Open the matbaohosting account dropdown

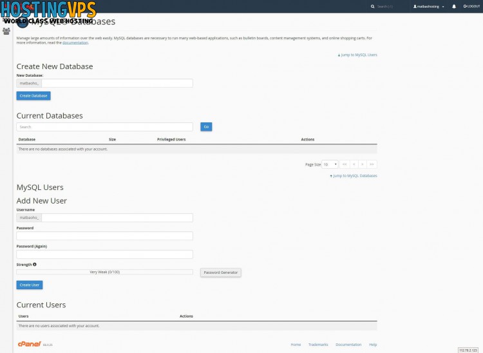(428, 6)
